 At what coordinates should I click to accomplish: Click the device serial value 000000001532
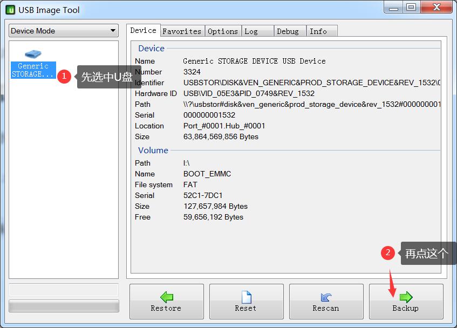pos(209,115)
